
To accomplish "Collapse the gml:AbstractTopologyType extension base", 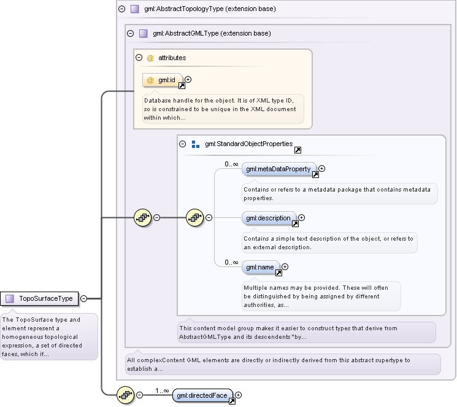I will pos(122,9).
